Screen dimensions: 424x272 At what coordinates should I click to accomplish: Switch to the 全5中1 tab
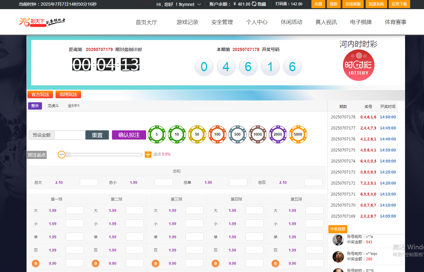74,105
